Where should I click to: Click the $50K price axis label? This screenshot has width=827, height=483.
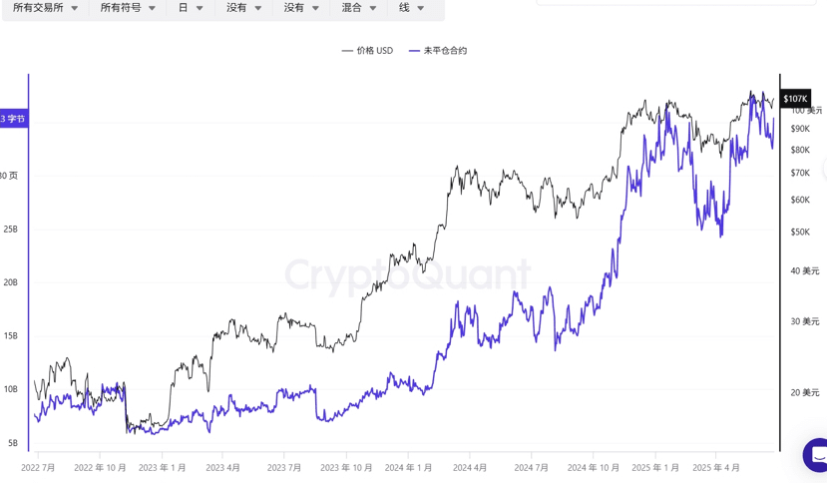pyautogui.click(x=800, y=233)
